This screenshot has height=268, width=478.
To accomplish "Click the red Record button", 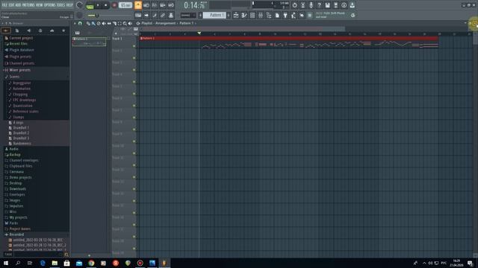I will point(114,5).
